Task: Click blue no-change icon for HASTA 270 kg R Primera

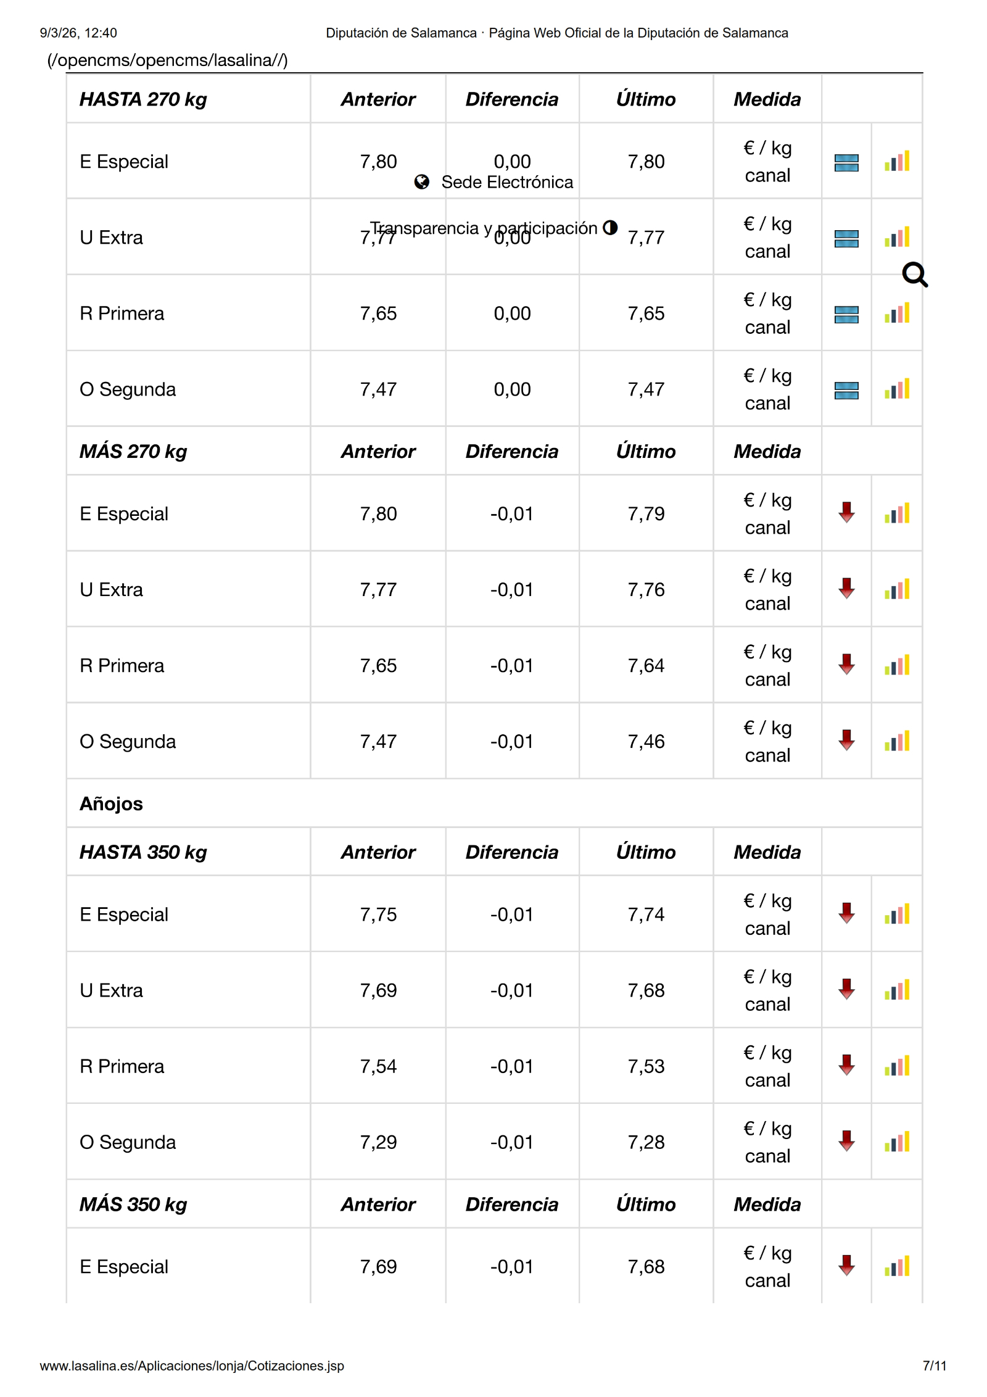Action: click(846, 314)
